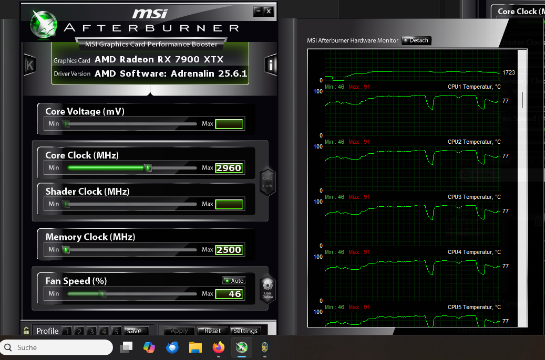Adjust the Fan Speed slider handle
The image size is (545, 360).
pos(102,294)
